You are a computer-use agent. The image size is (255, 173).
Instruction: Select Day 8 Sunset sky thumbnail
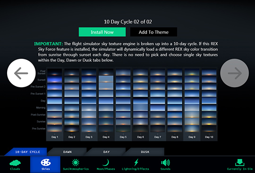coord(175,79)
